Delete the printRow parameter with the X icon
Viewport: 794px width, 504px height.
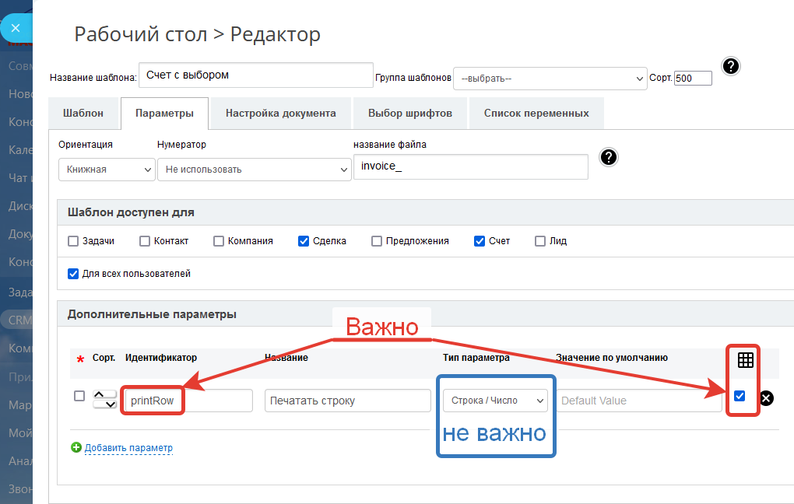tap(766, 398)
